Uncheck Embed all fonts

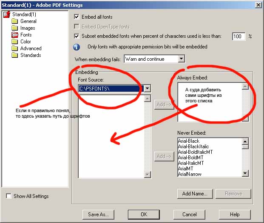click(x=77, y=17)
